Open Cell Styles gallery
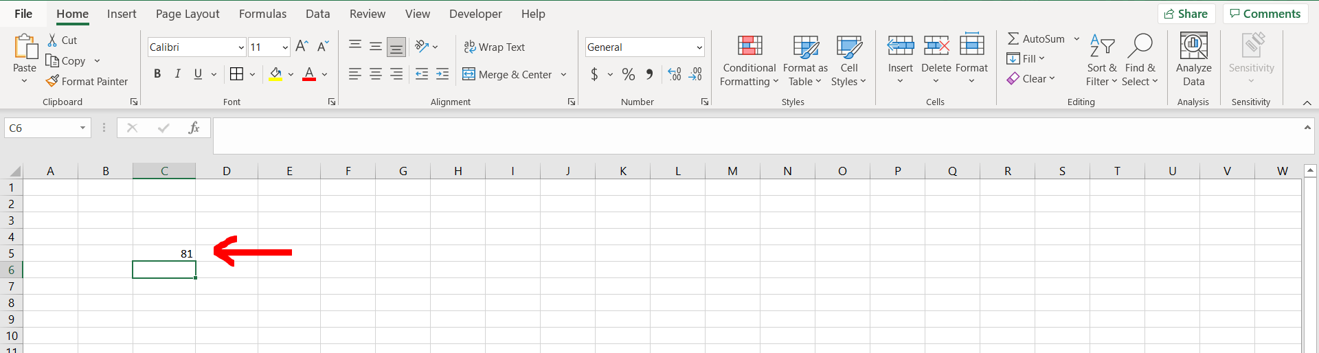Screen dimensions: 1319x353 click(x=849, y=61)
